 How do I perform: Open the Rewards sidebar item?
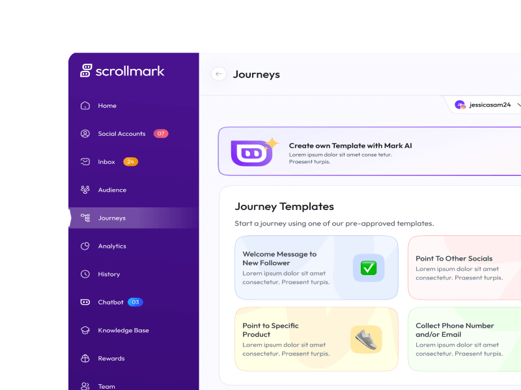pyautogui.click(x=134, y=359)
